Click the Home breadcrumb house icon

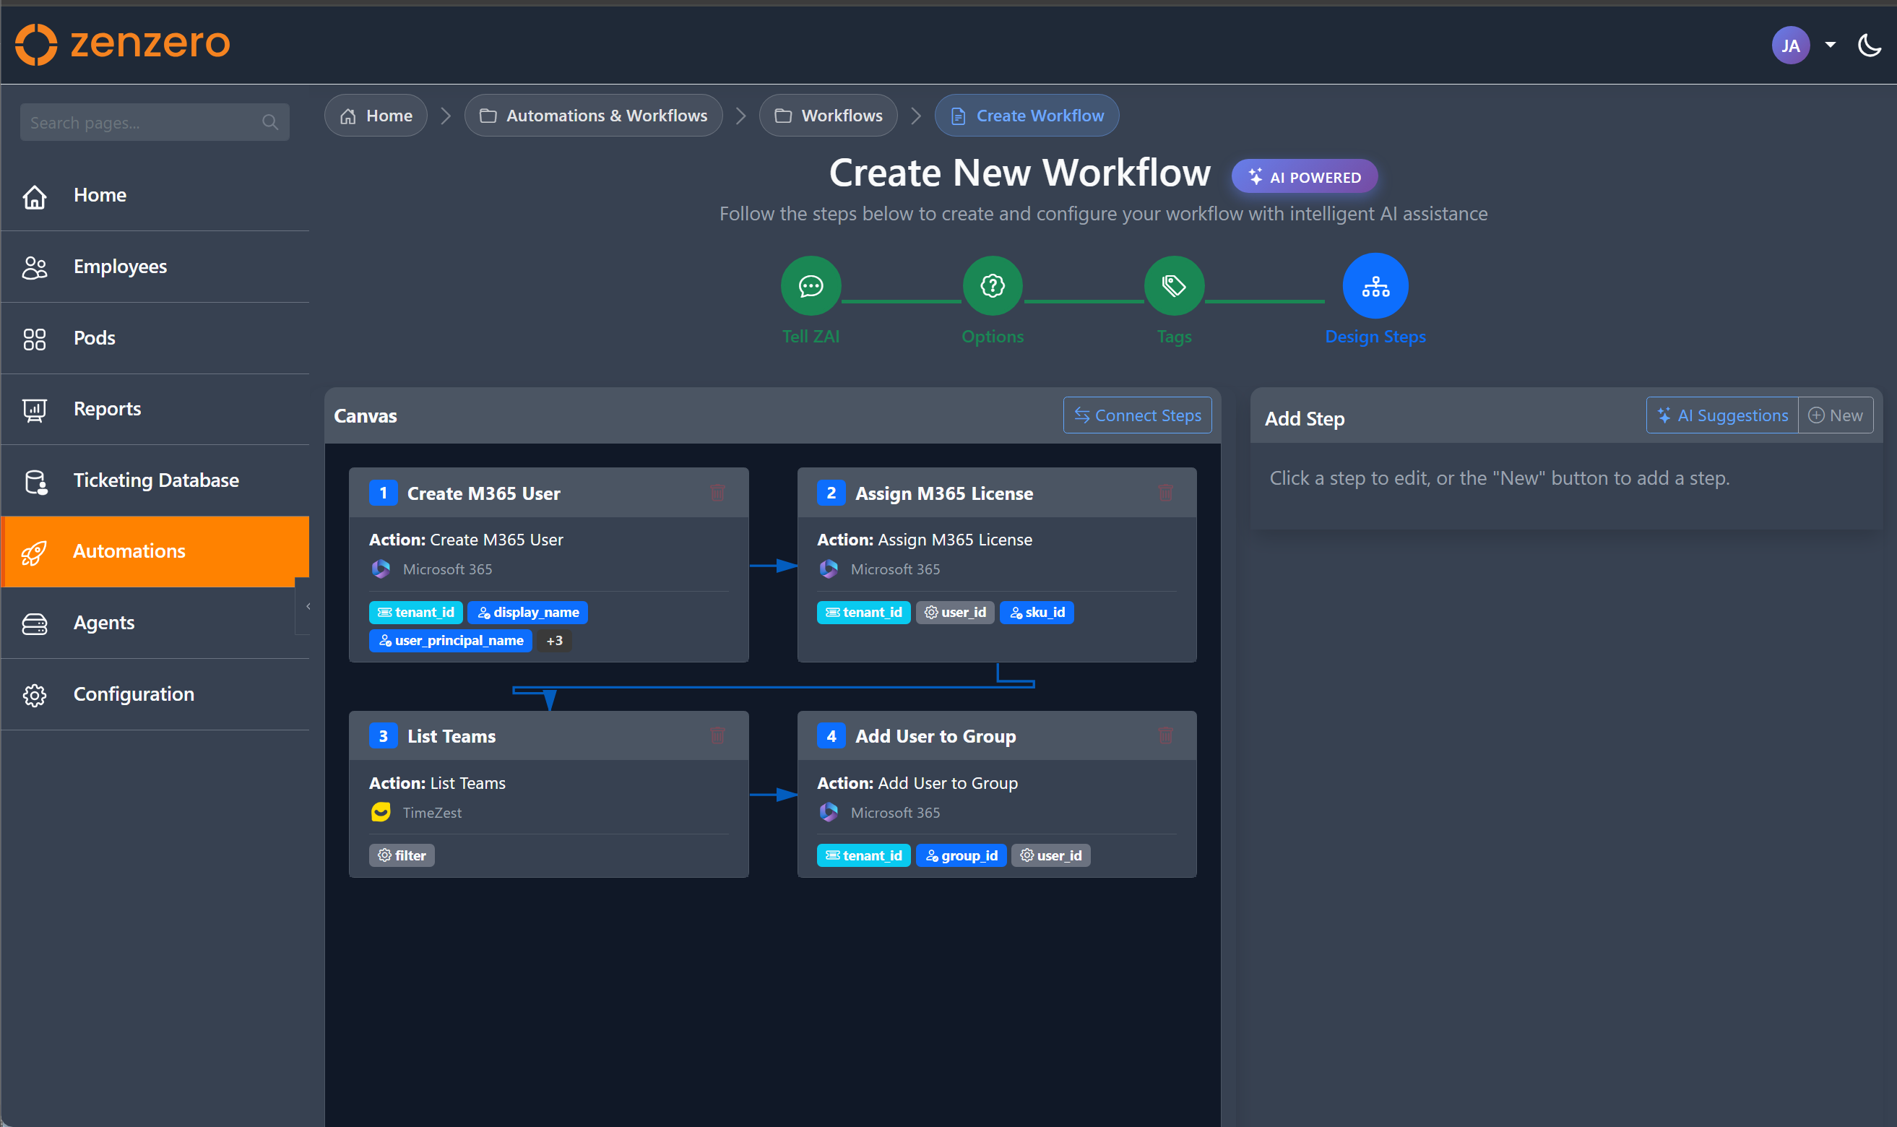click(347, 116)
